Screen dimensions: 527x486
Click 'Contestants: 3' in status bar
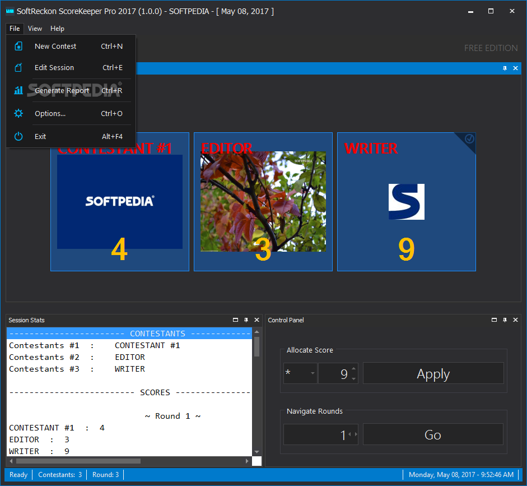[x=60, y=475]
